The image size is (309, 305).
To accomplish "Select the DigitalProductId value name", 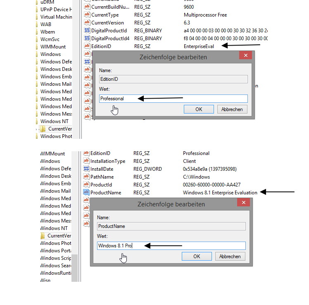I will (109, 31).
